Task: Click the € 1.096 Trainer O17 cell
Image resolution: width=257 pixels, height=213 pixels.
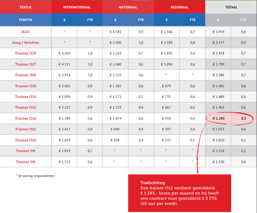Action: tap(166, 64)
